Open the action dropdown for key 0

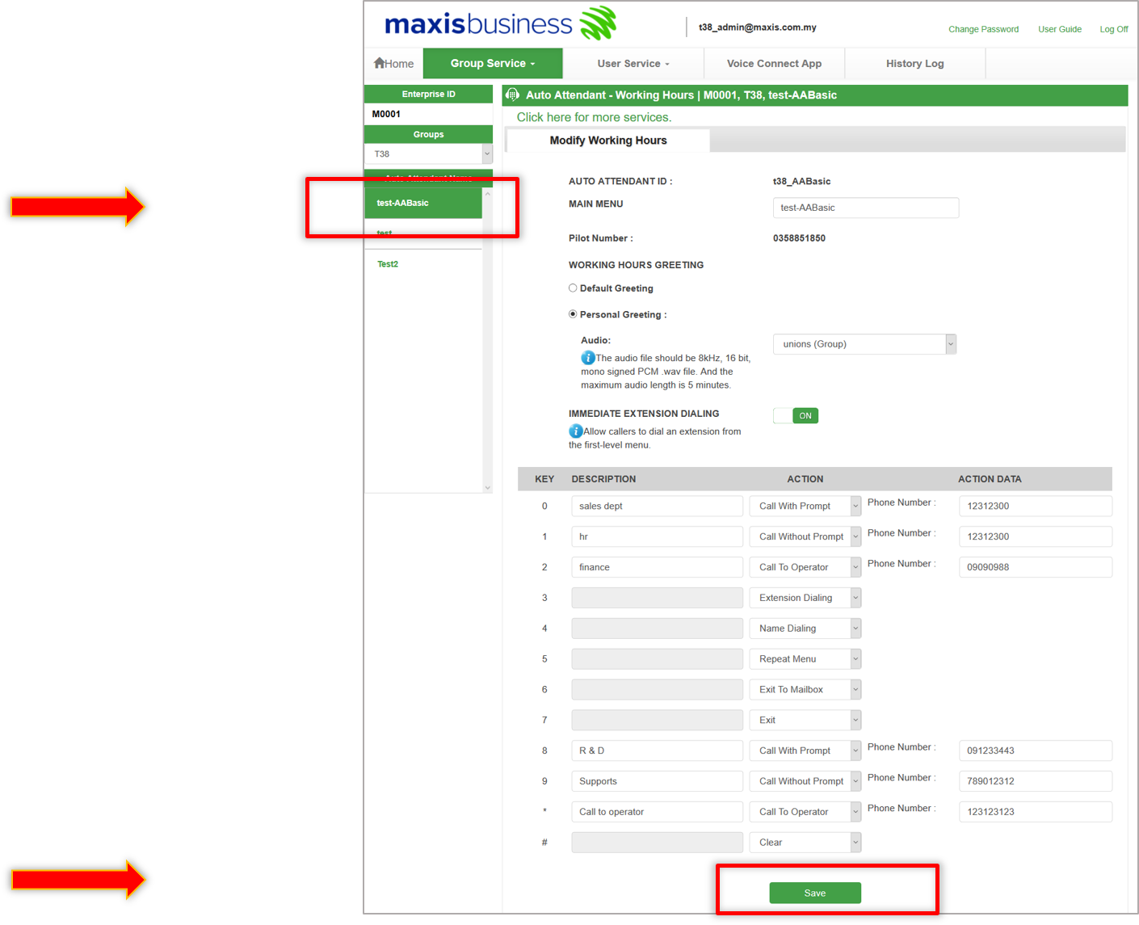805,507
